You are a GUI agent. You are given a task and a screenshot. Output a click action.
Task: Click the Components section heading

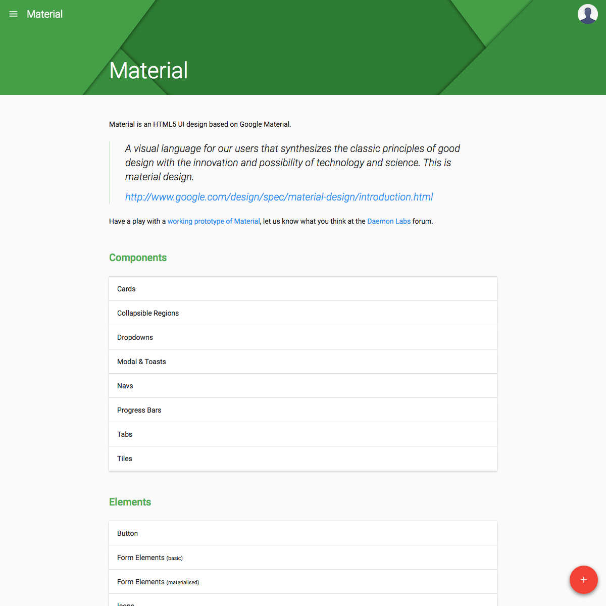tap(138, 258)
